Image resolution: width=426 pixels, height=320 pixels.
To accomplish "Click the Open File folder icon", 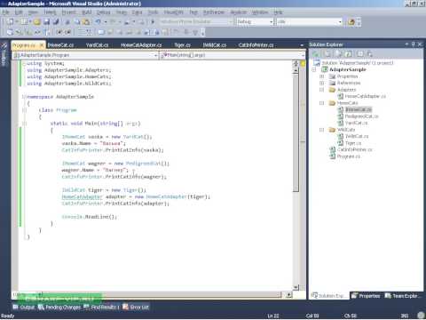I will click(37, 22).
